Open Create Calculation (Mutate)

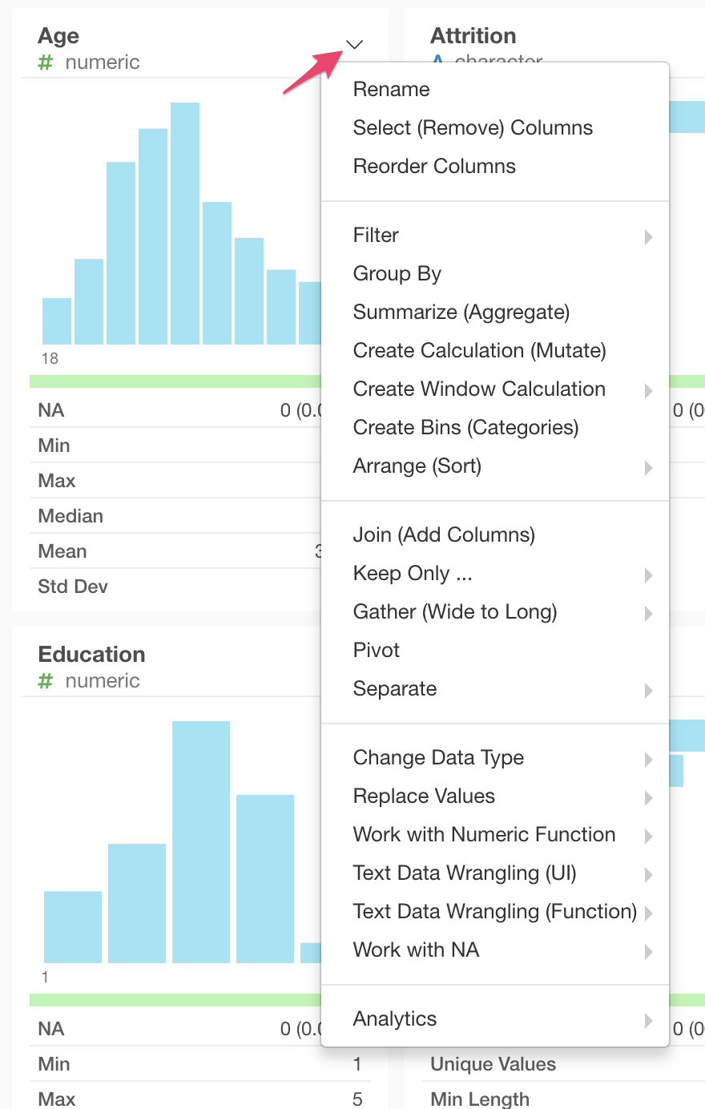point(479,350)
